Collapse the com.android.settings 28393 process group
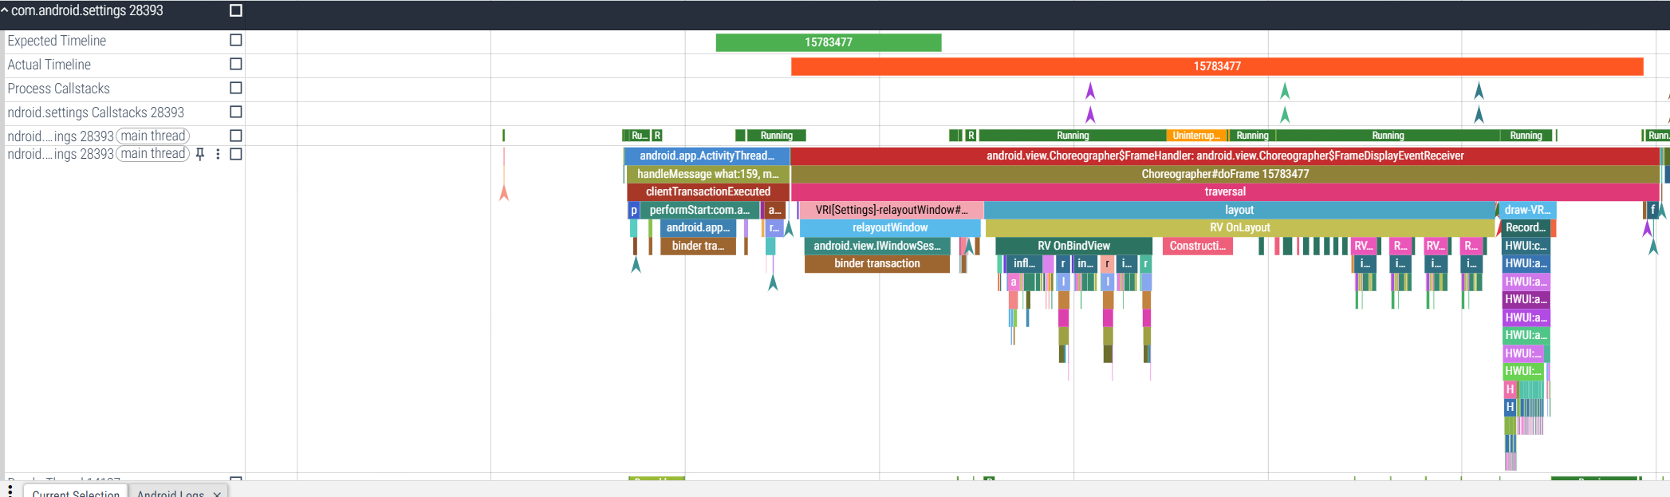Viewport: 1670px width, 497px height. (5, 10)
